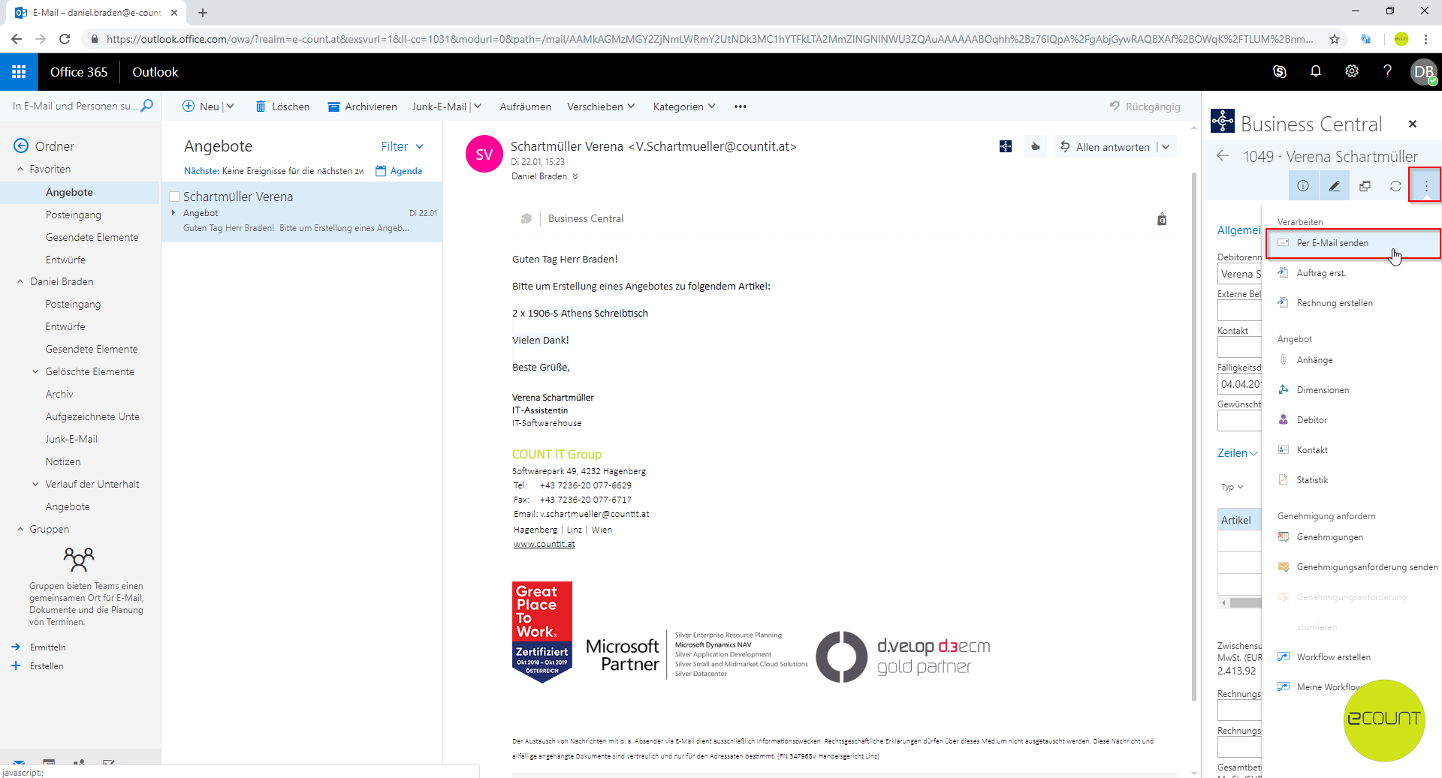
Task: Click the DB account avatar
Action: pyautogui.click(x=1423, y=72)
